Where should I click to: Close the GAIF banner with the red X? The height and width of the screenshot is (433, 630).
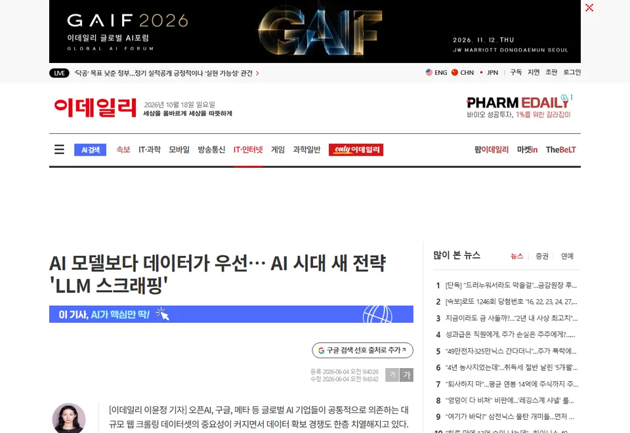pyautogui.click(x=589, y=8)
